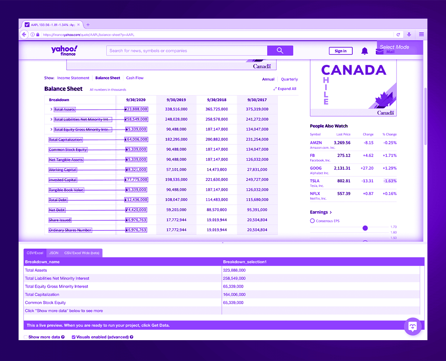The width and height of the screenshot is (446, 361).
Task: Uncheck Visuals enabled (advanced)
Action: [x=74, y=337]
